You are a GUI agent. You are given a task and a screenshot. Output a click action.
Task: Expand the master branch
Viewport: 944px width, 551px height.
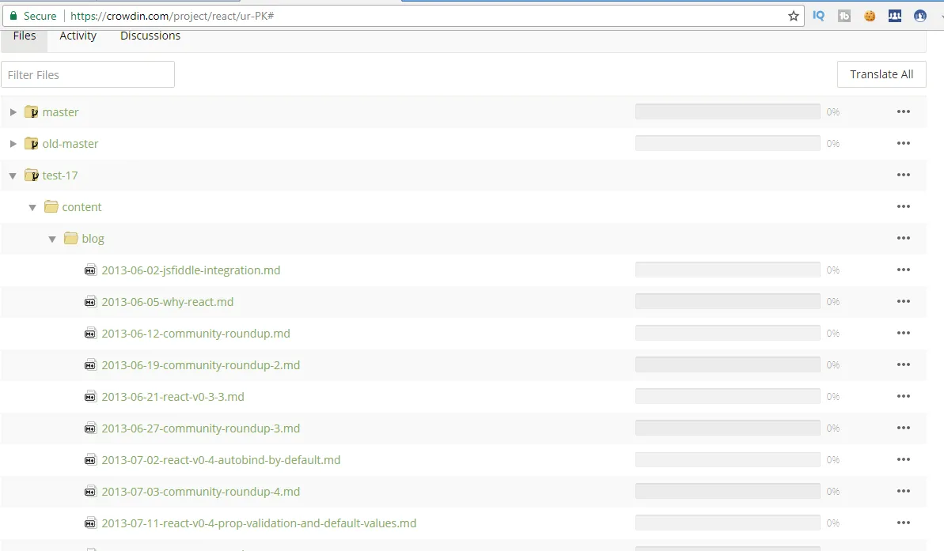tap(13, 112)
